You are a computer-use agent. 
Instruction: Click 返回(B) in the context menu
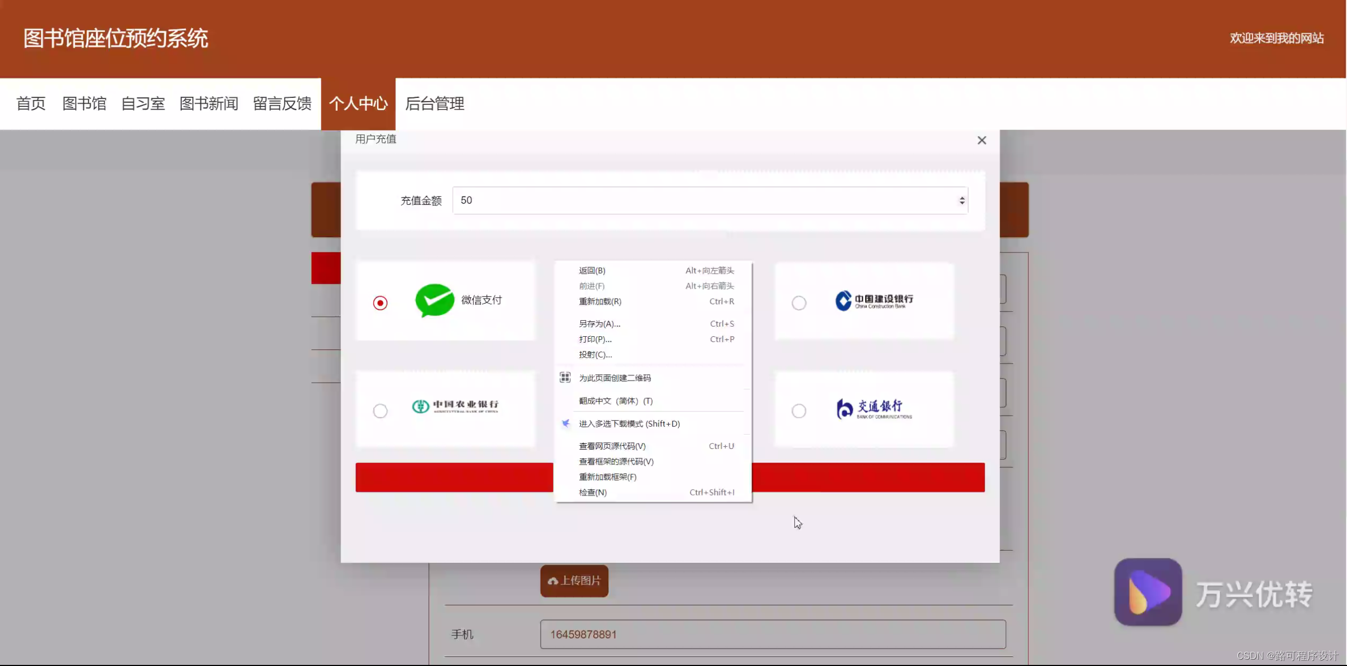point(653,271)
